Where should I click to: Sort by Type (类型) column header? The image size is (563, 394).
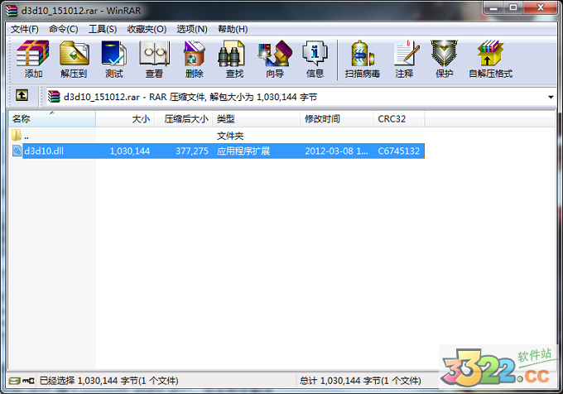pos(257,118)
